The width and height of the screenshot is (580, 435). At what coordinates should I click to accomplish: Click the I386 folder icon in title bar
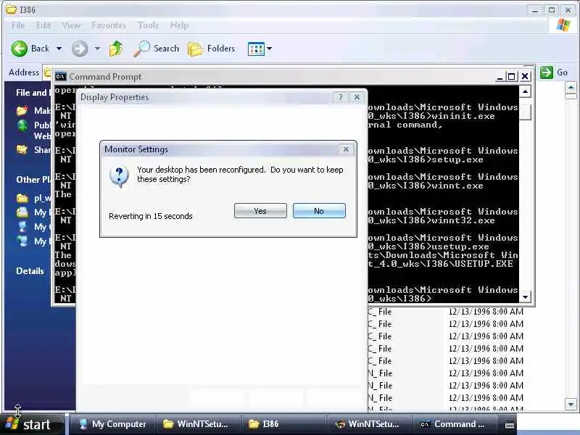11,9
